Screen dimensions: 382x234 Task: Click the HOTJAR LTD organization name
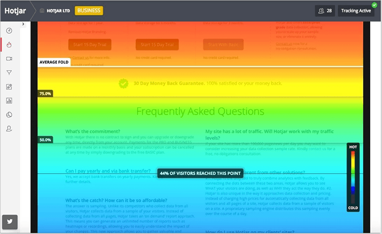click(x=58, y=11)
